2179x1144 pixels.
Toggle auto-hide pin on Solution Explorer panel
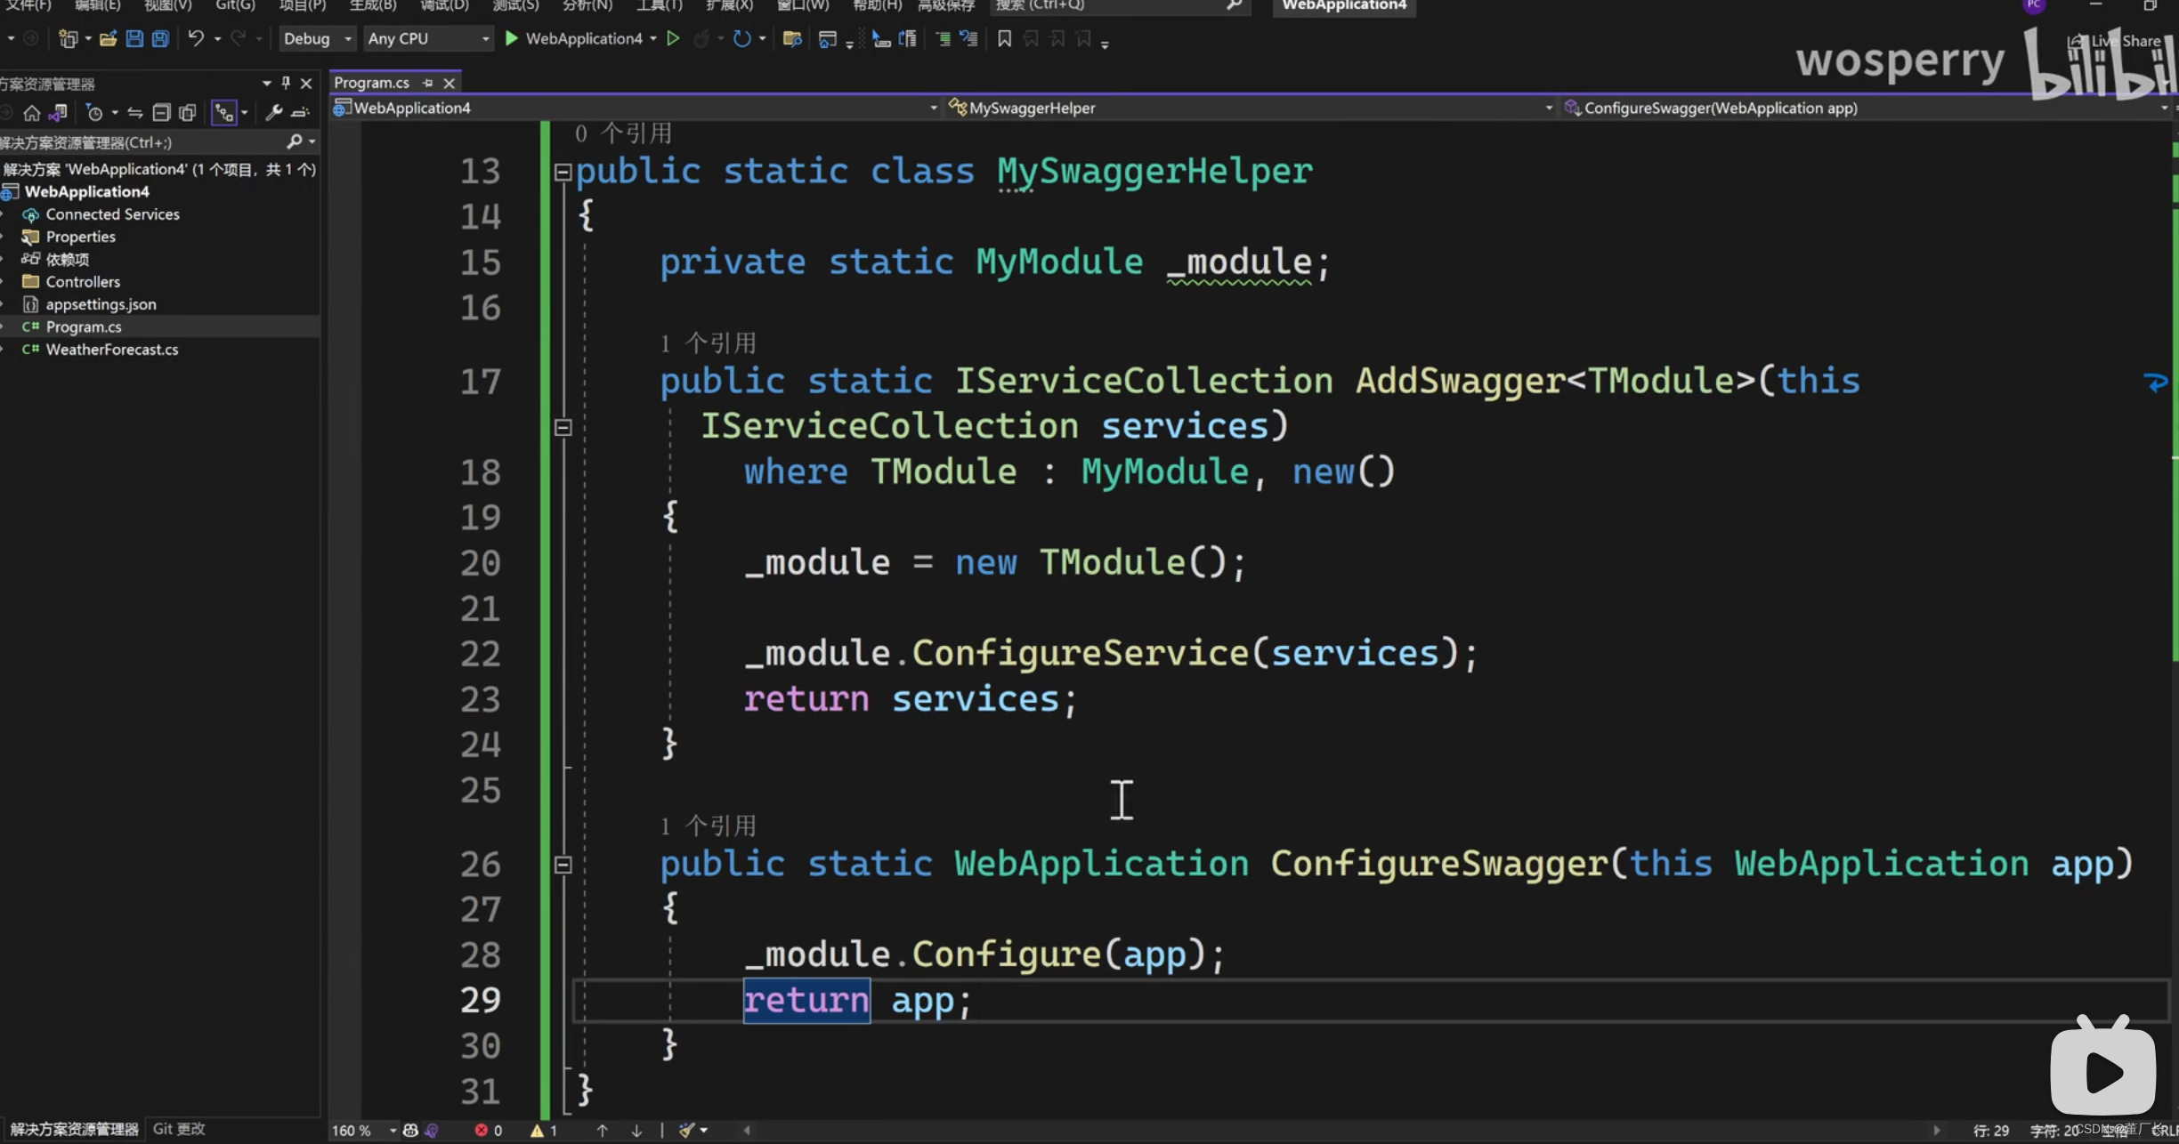(286, 83)
